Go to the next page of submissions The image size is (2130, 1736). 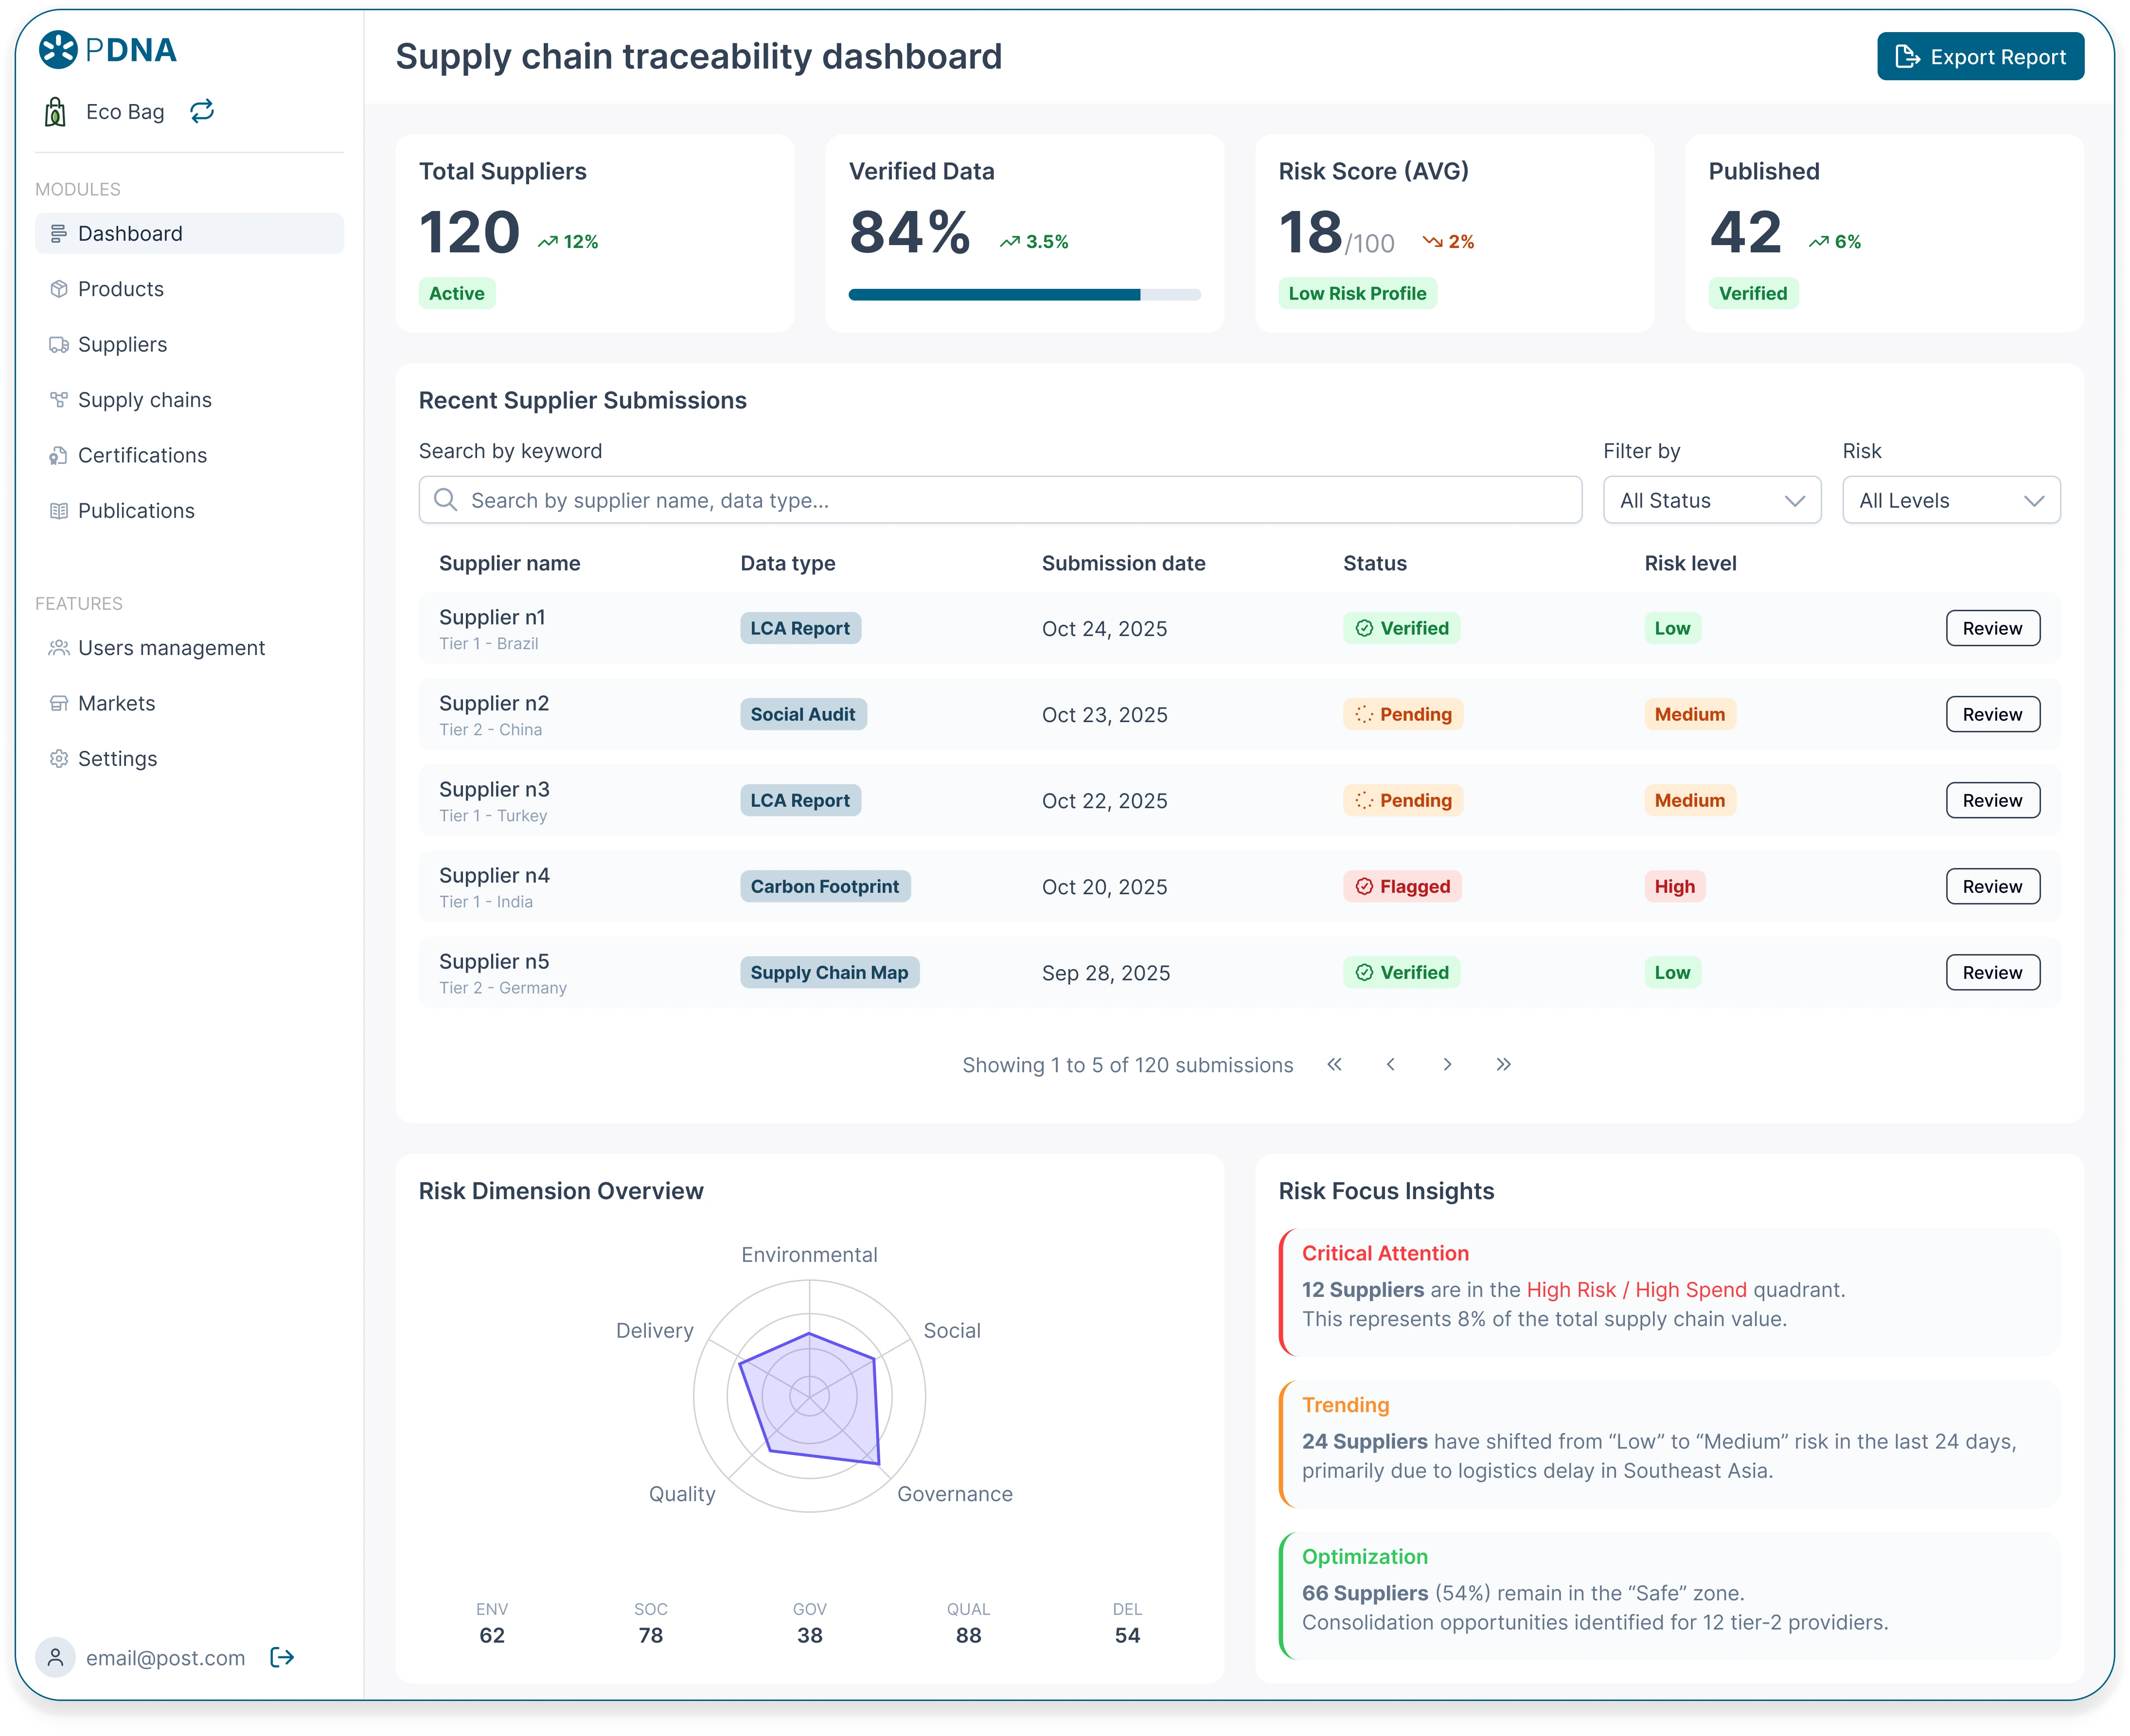pos(1447,1064)
